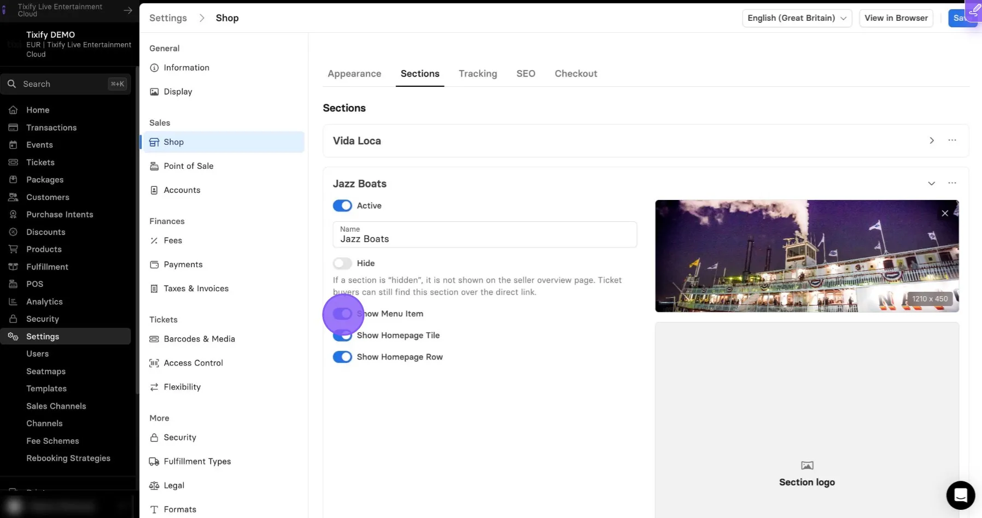Screen dimensions: 982x518
Task: Expand the Vida Loca section
Action: point(932,140)
